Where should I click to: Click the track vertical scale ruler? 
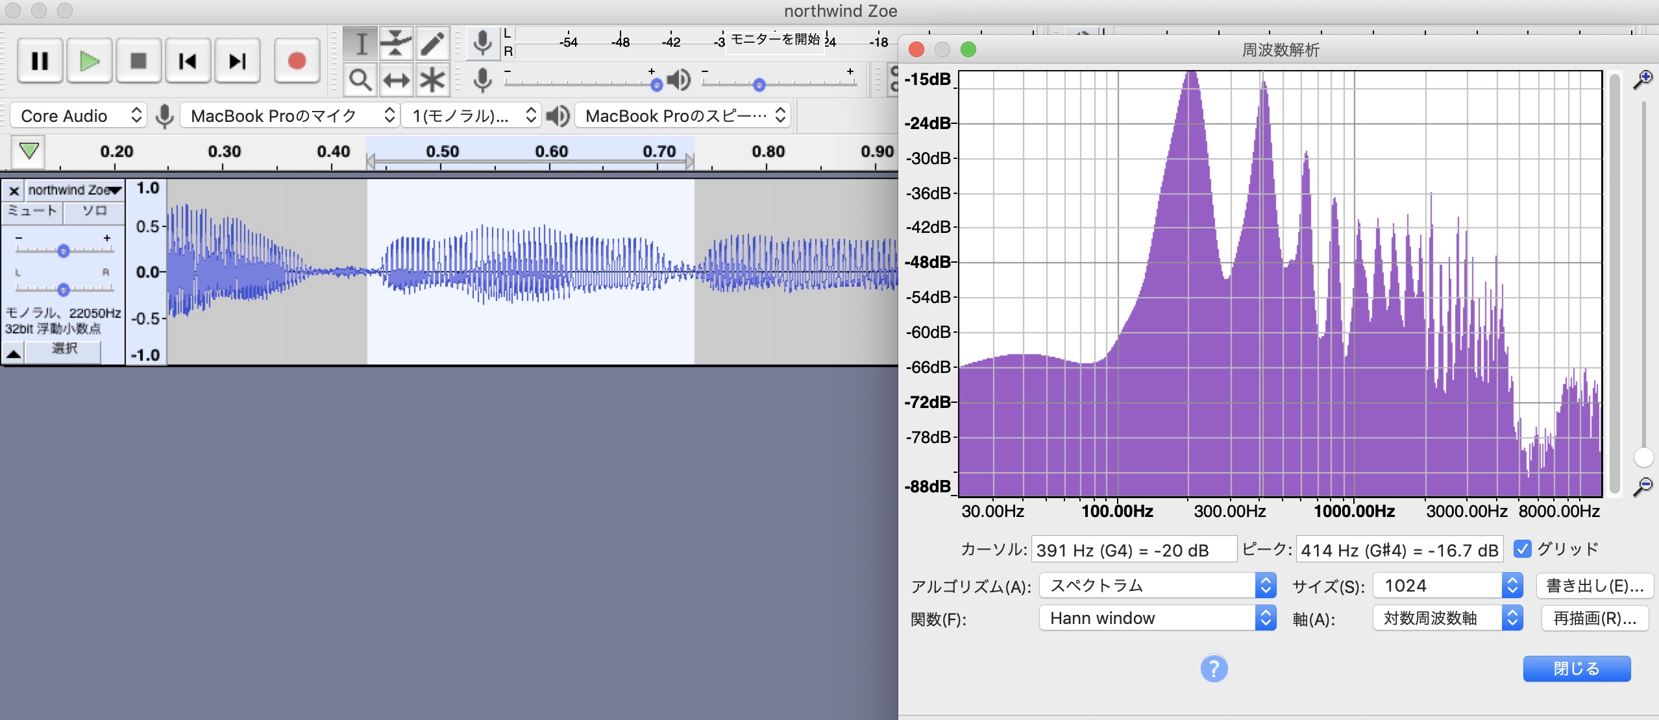[x=147, y=272]
